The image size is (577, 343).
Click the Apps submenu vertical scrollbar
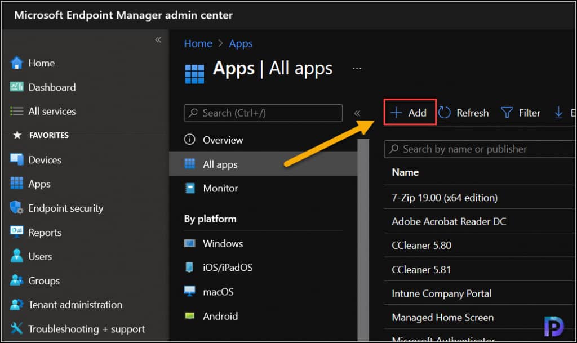pyautogui.click(x=363, y=240)
